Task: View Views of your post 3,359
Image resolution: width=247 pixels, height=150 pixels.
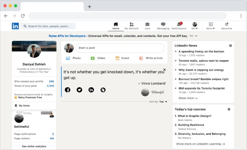Action: 34,86
